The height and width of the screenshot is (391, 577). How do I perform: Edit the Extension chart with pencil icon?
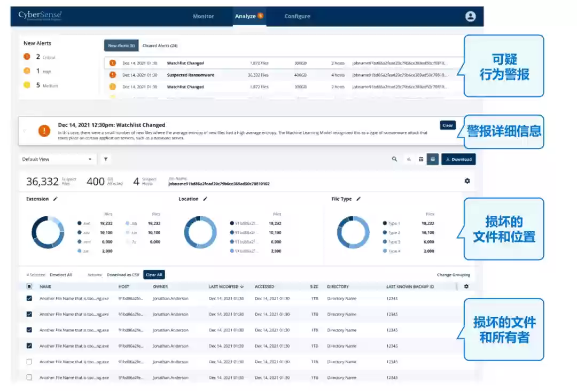pos(55,199)
